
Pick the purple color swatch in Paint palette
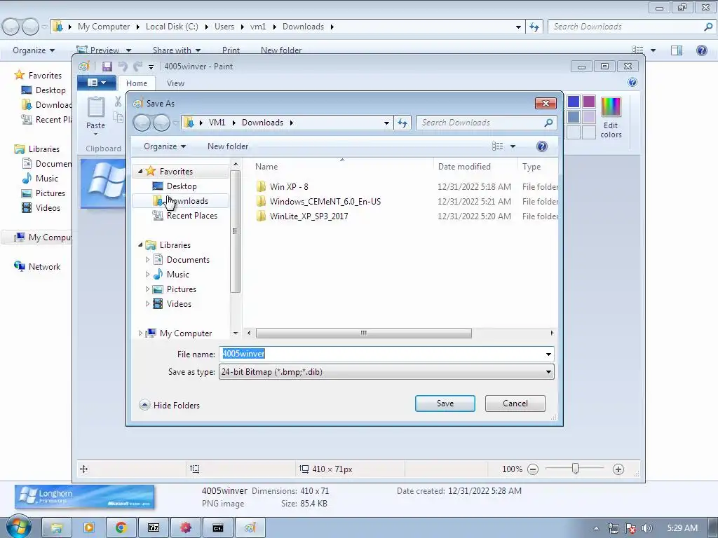[589, 102]
